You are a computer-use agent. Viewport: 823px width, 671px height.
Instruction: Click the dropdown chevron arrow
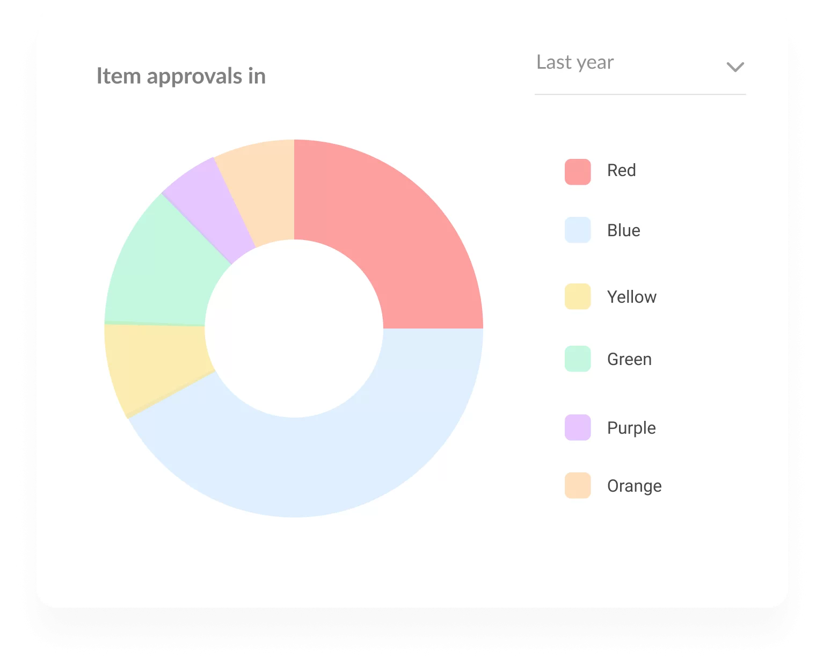(x=735, y=67)
